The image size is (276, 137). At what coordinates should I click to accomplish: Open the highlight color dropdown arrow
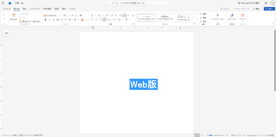[78, 19]
